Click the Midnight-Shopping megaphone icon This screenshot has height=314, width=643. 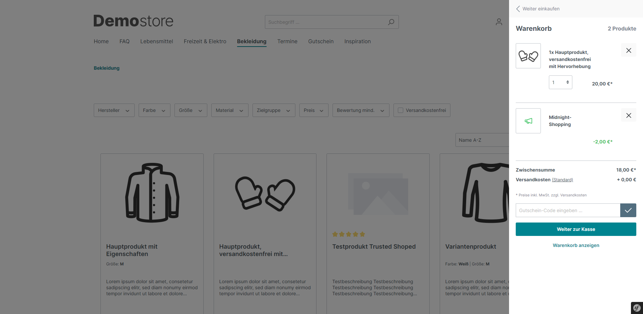[528, 121]
